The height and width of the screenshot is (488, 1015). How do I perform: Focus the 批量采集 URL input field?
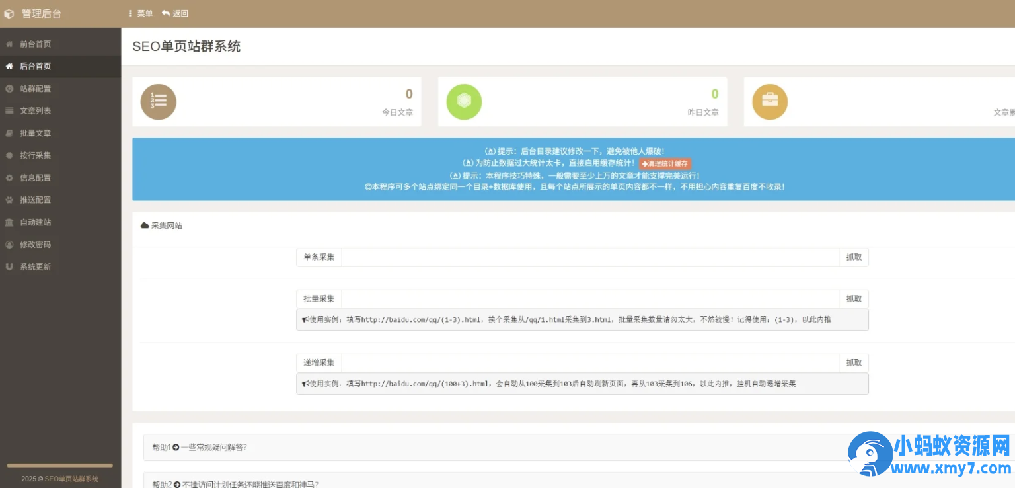pos(590,299)
